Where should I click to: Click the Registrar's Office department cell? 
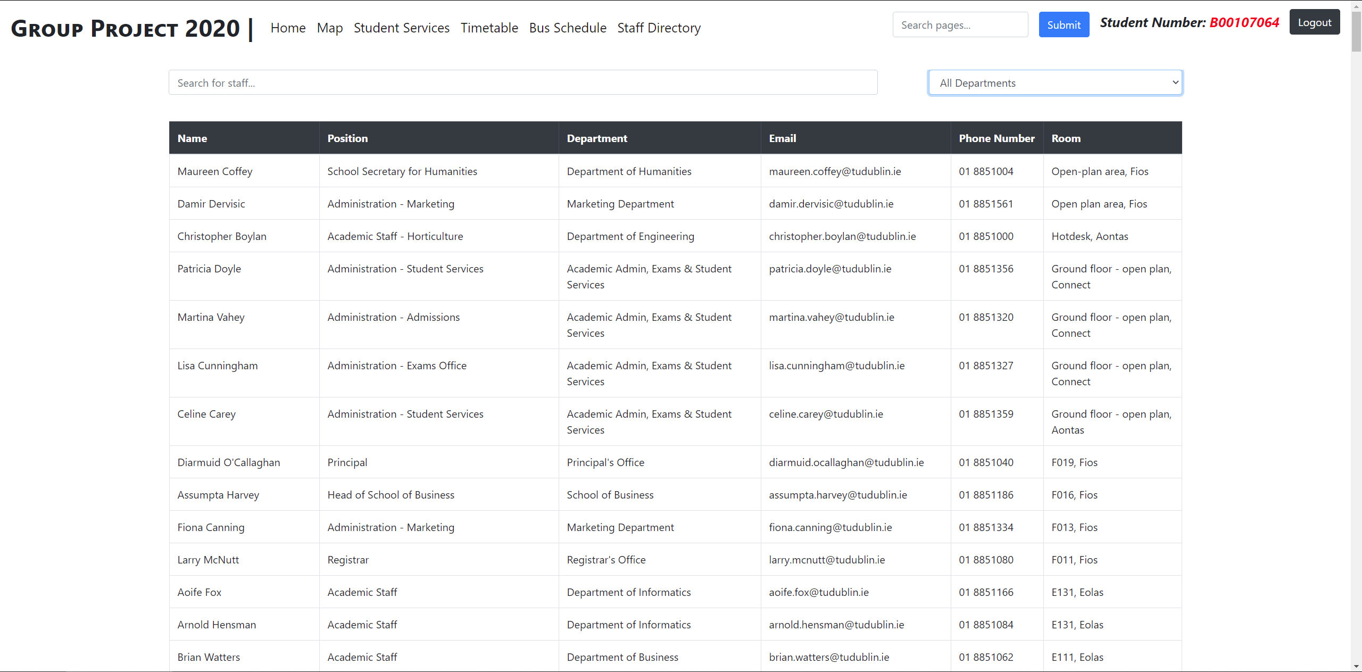tap(660, 559)
